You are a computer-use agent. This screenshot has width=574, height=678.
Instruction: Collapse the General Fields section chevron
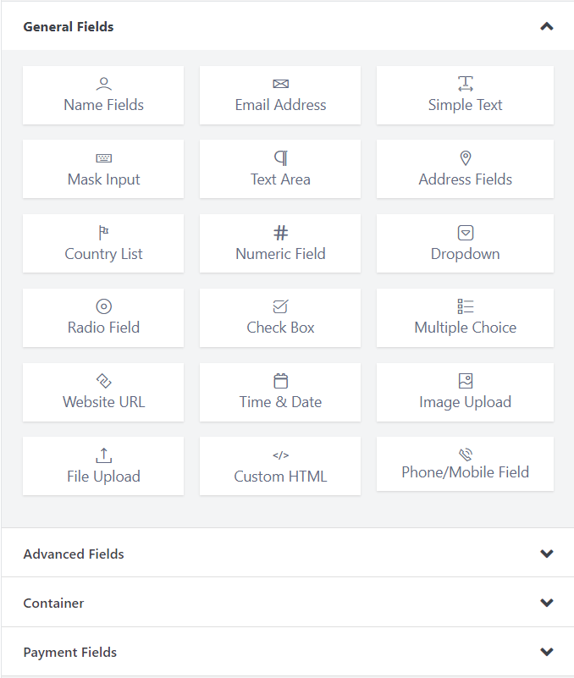click(546, 26)
